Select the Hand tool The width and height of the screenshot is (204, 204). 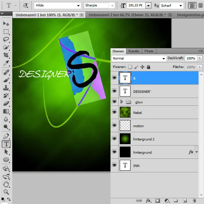pyautogui.click(x=6, y=184)
